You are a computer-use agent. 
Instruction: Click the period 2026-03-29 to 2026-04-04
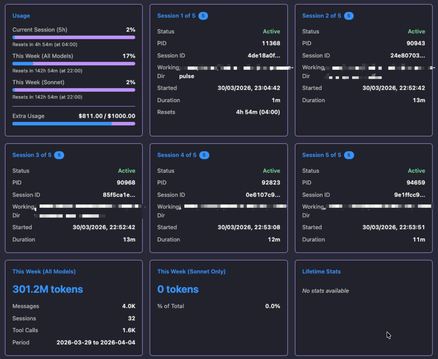(x=96, y=342)
